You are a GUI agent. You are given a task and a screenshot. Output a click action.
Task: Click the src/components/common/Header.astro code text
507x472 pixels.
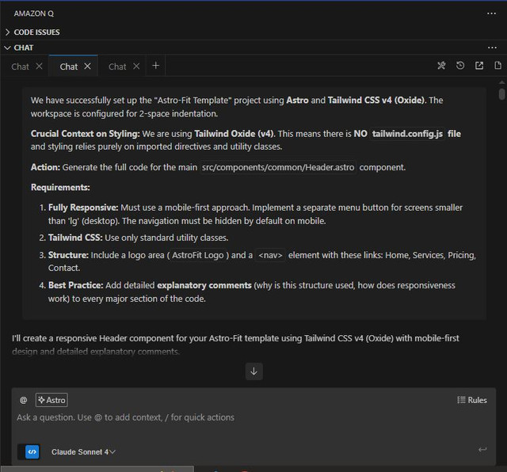(x=278, y=167)
